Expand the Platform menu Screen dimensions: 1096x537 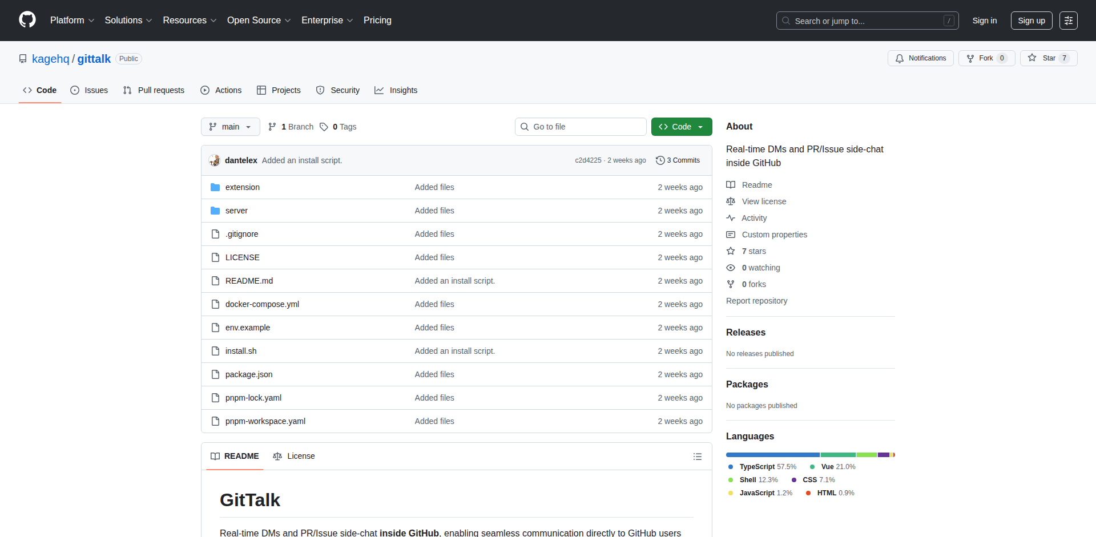72,21
